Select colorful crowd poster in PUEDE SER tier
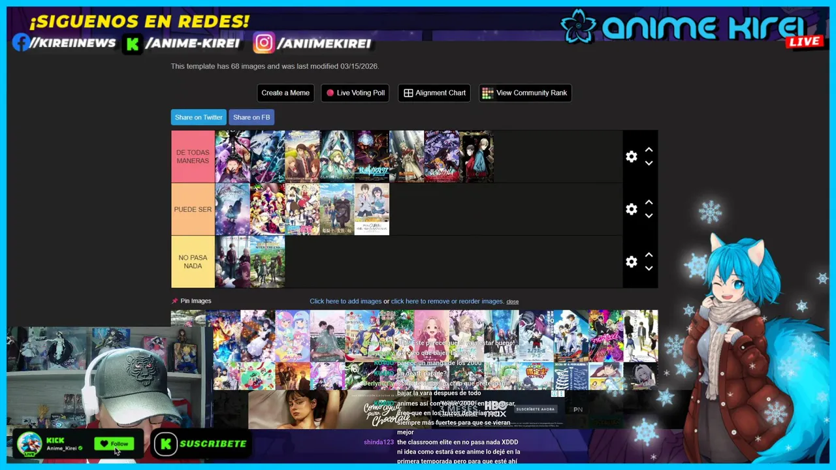The width and height of the screenshot is (836, 470). pos(267,209)
